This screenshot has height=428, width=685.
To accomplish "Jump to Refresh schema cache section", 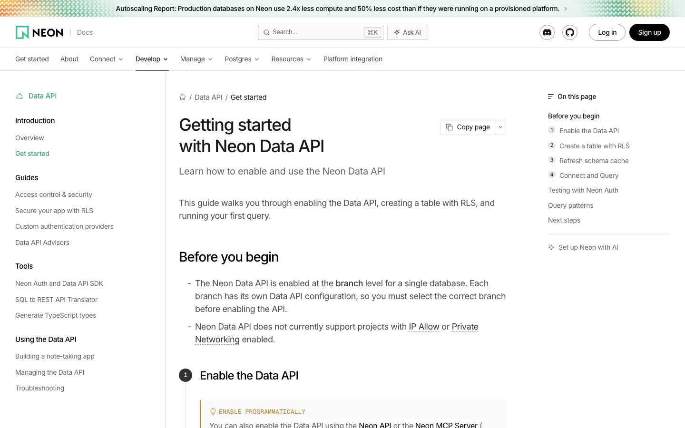I will click(x=594, y=161).
